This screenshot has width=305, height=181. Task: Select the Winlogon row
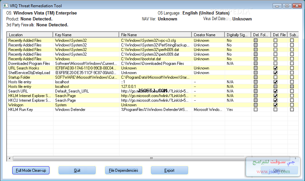[152, 105]
